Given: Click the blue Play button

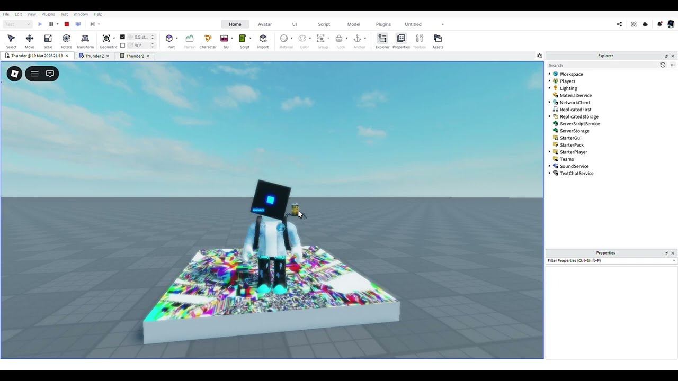Looking at the screenshot, I should [40, 24].
